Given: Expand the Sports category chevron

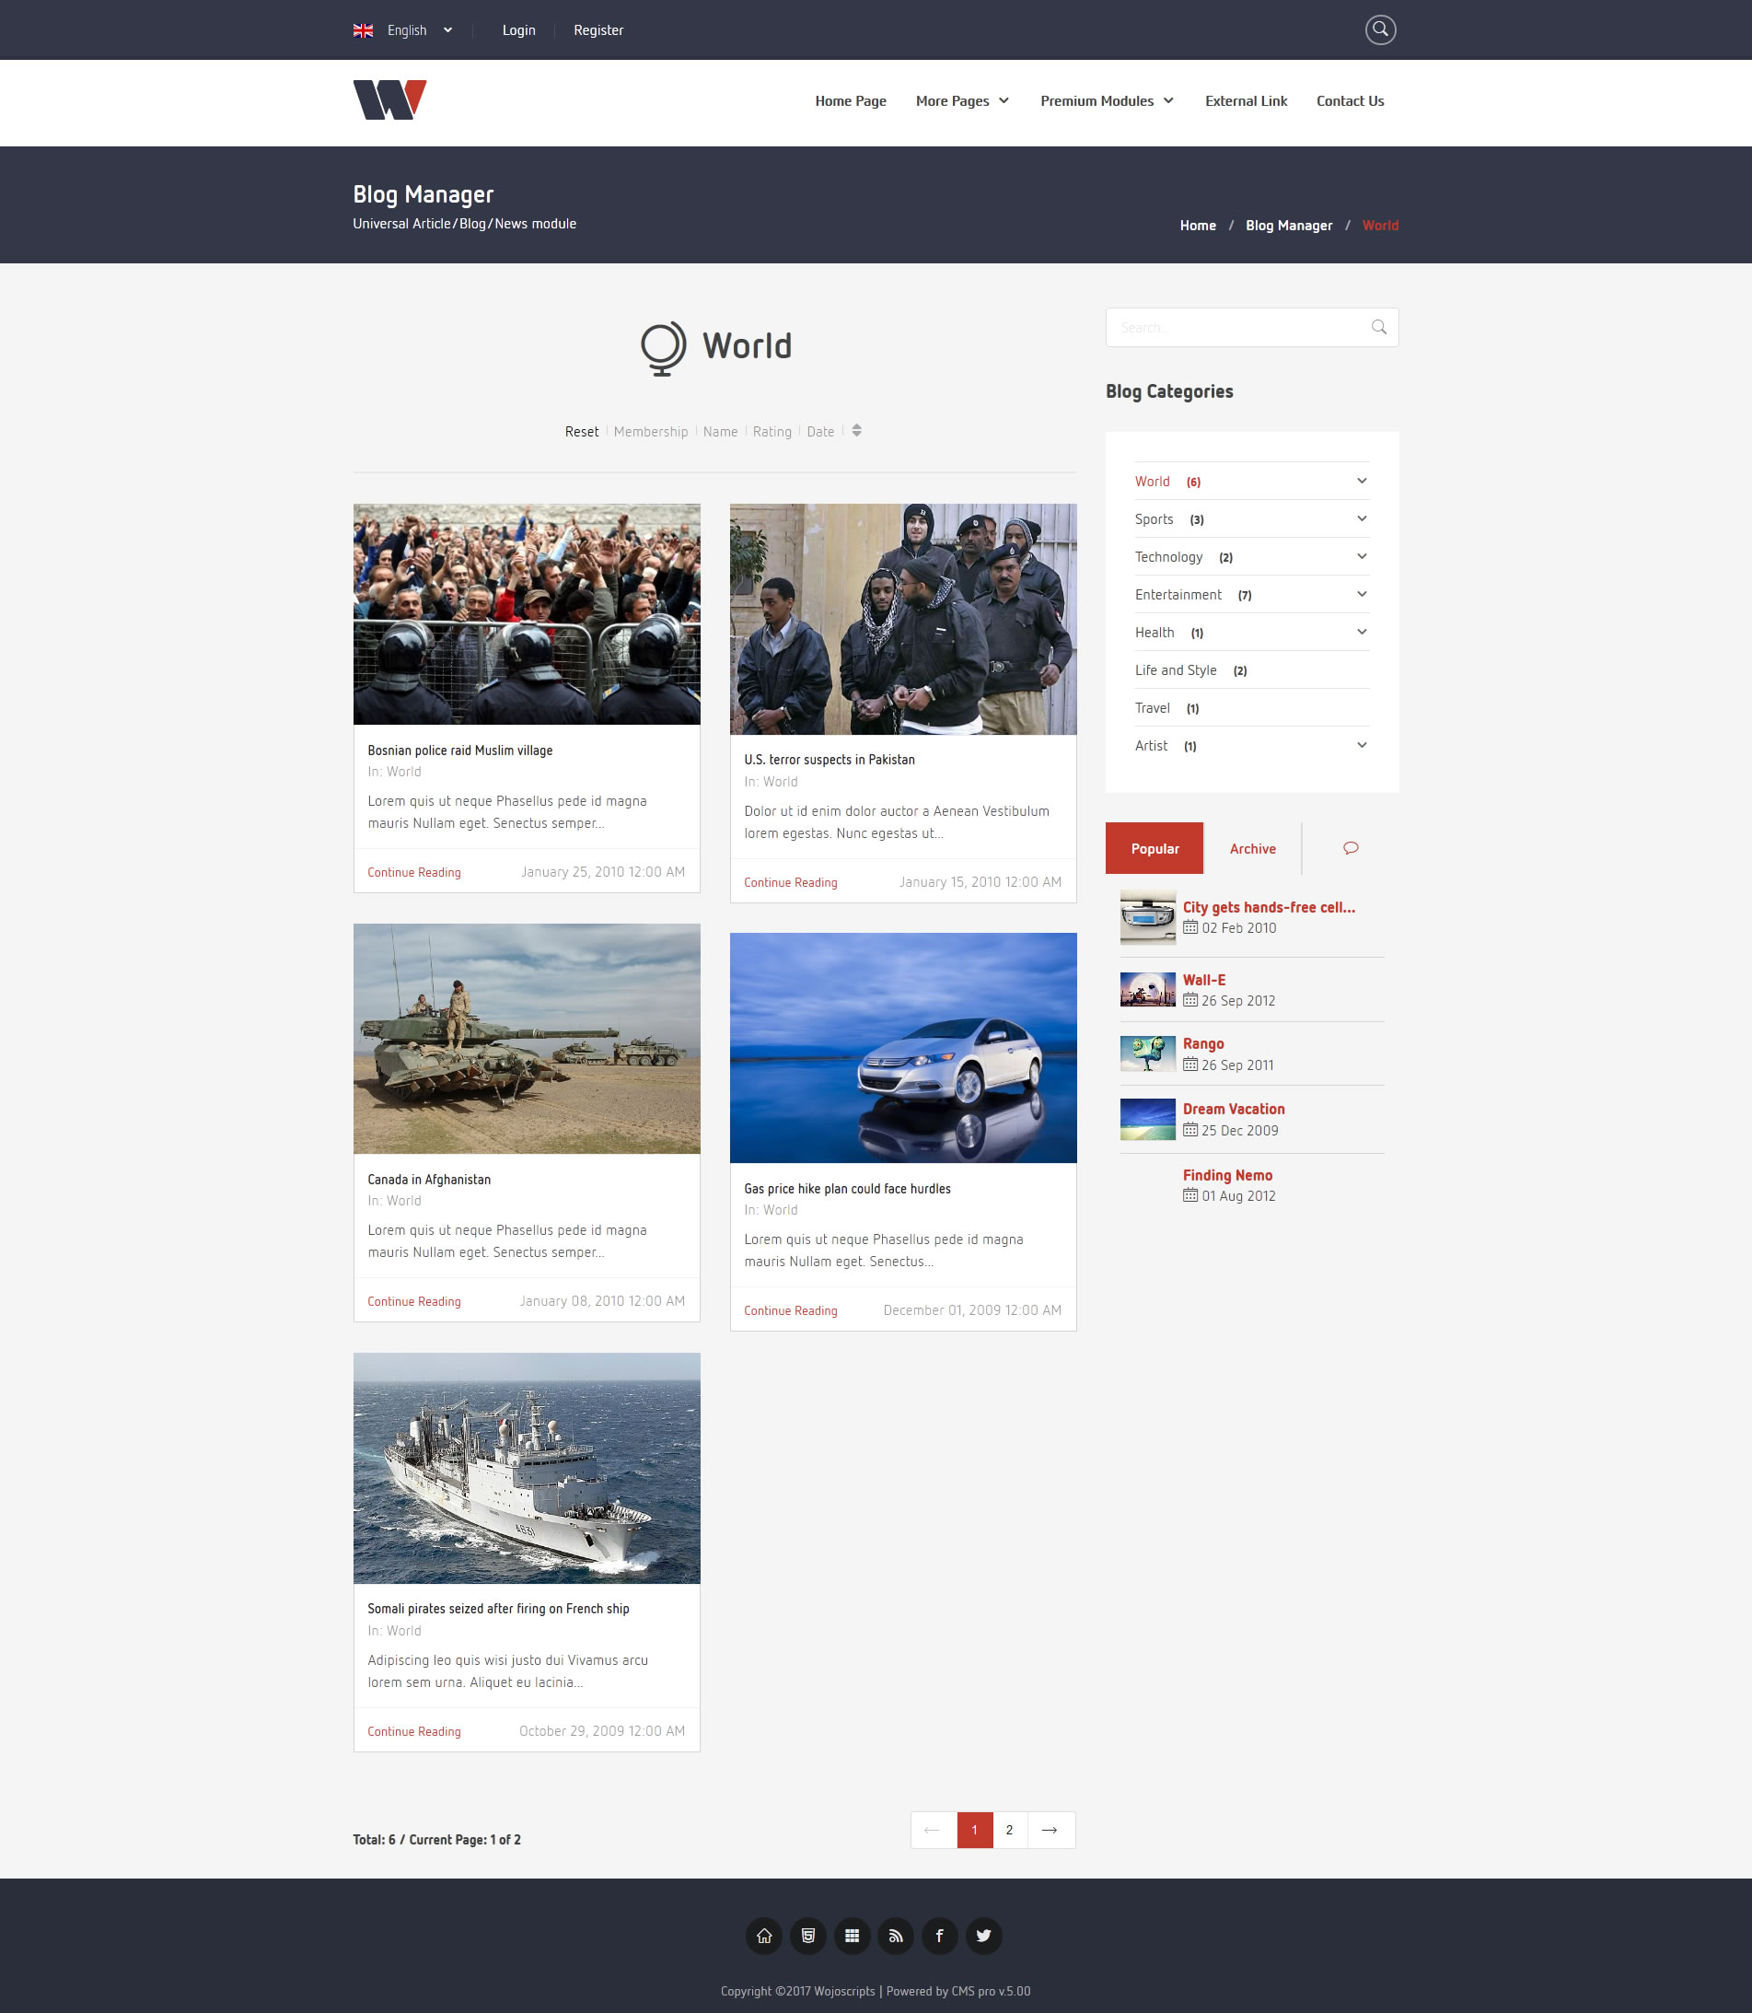Looking at the screenshot, I should click(1362, 519).
